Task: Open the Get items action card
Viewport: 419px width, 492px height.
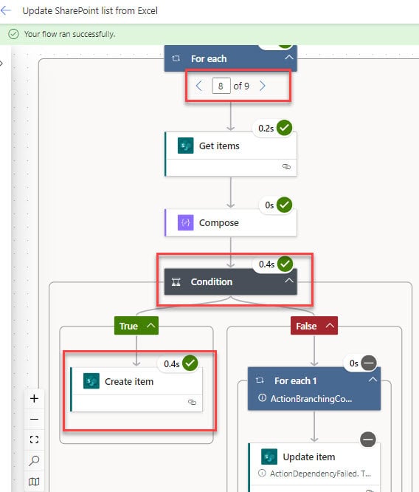Action: [231, 154]
